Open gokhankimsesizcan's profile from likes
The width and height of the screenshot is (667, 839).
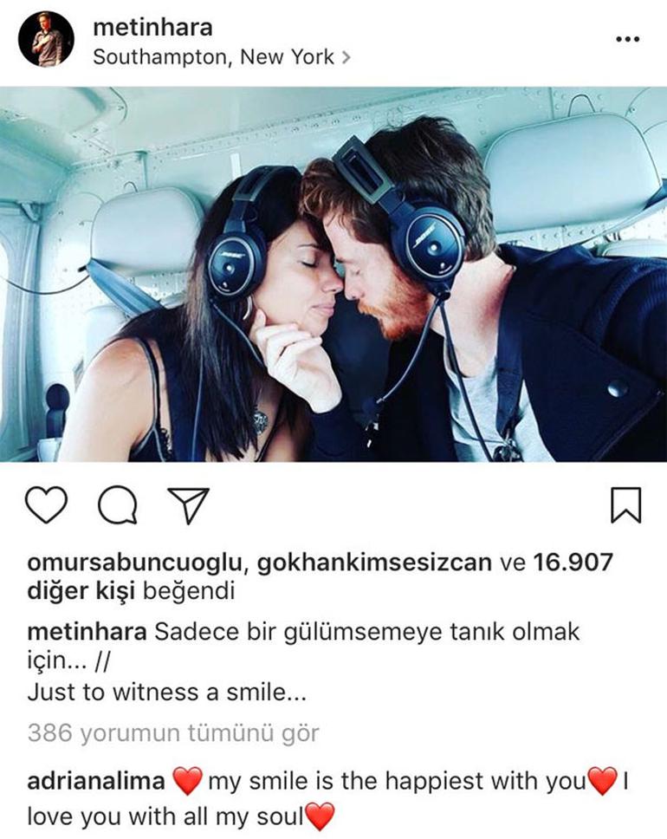coord(374,563)
